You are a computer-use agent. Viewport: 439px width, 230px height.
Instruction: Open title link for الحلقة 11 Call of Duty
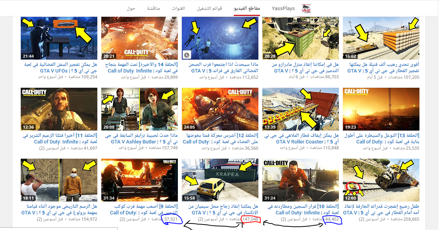point(60,138)
